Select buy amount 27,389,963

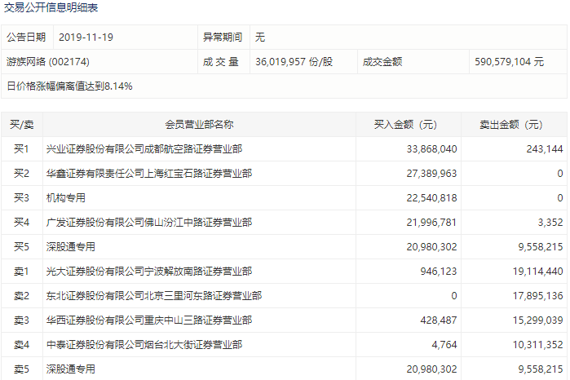(x=431, y=174)
